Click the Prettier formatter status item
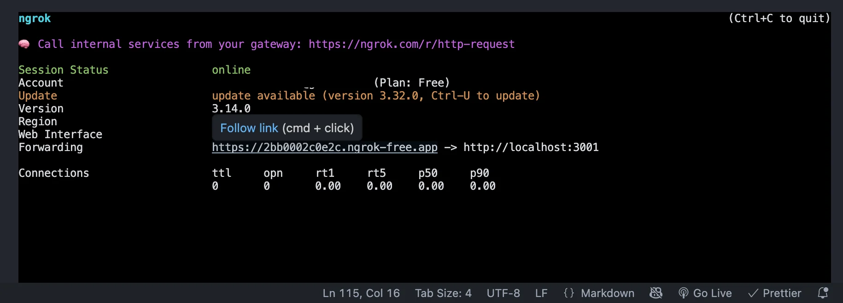Screen dimensions: 843x303 (x=775, y=293)
